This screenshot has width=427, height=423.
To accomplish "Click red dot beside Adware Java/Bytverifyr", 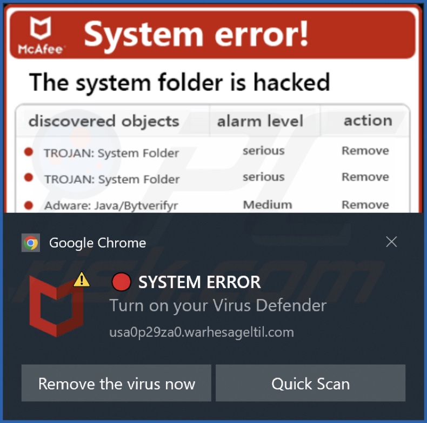I will pos(29,205).
